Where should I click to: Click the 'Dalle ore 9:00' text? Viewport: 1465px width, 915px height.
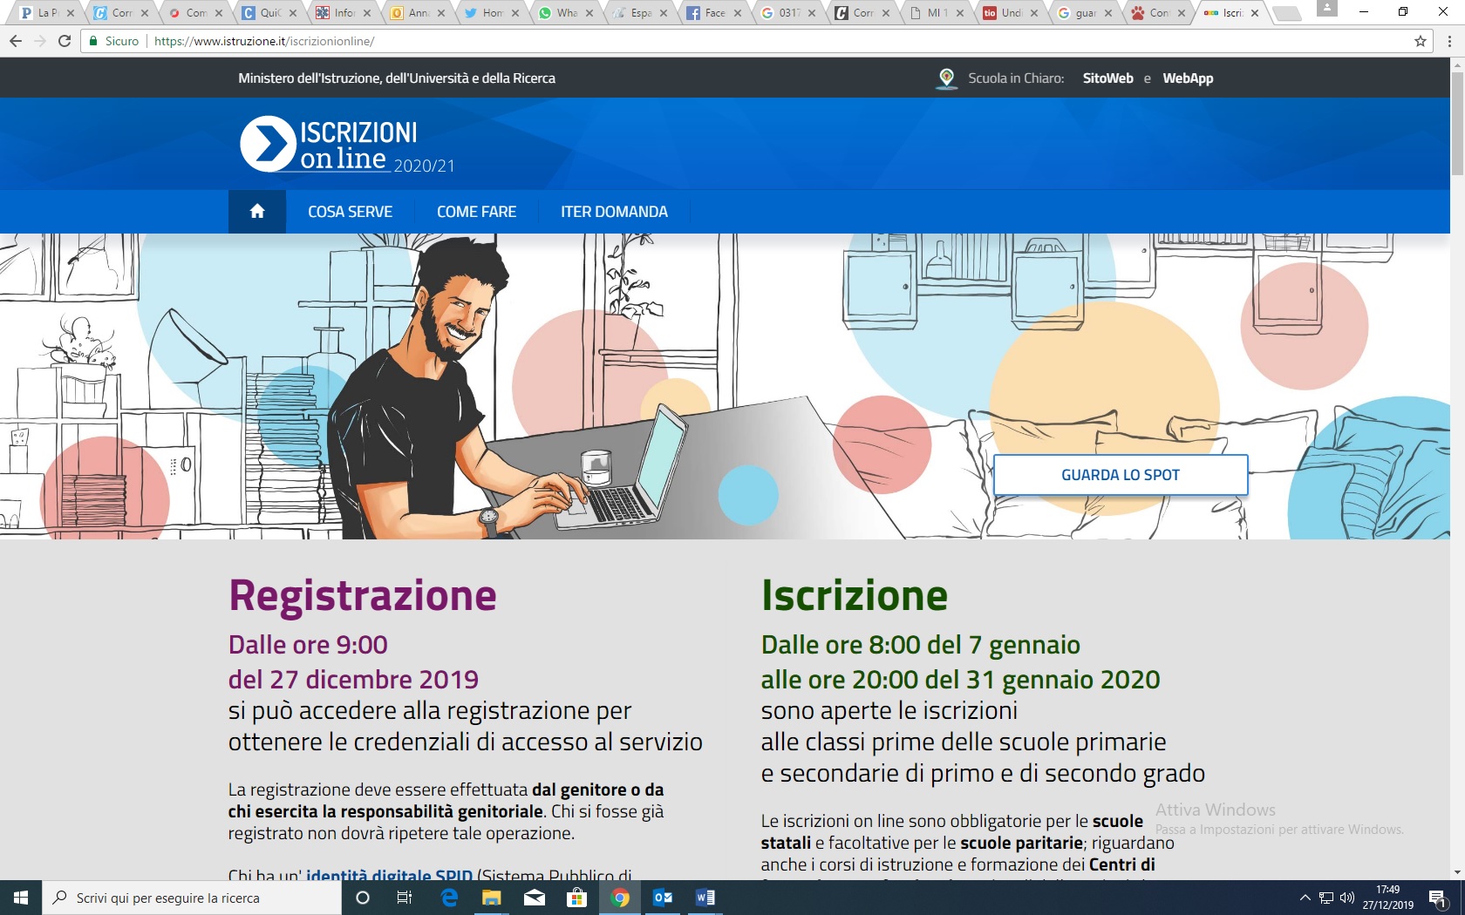[308, 645]
